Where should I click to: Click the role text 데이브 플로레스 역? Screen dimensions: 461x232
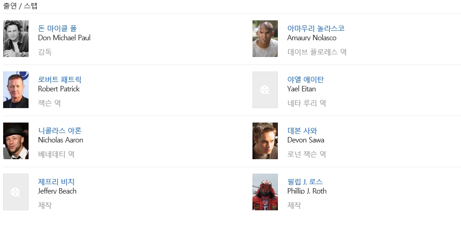[x=317, y=52]
